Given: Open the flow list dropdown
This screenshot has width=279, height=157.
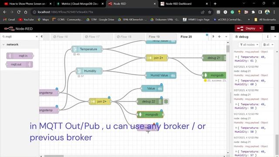Looking at the screenshot, I should (226, 37).
